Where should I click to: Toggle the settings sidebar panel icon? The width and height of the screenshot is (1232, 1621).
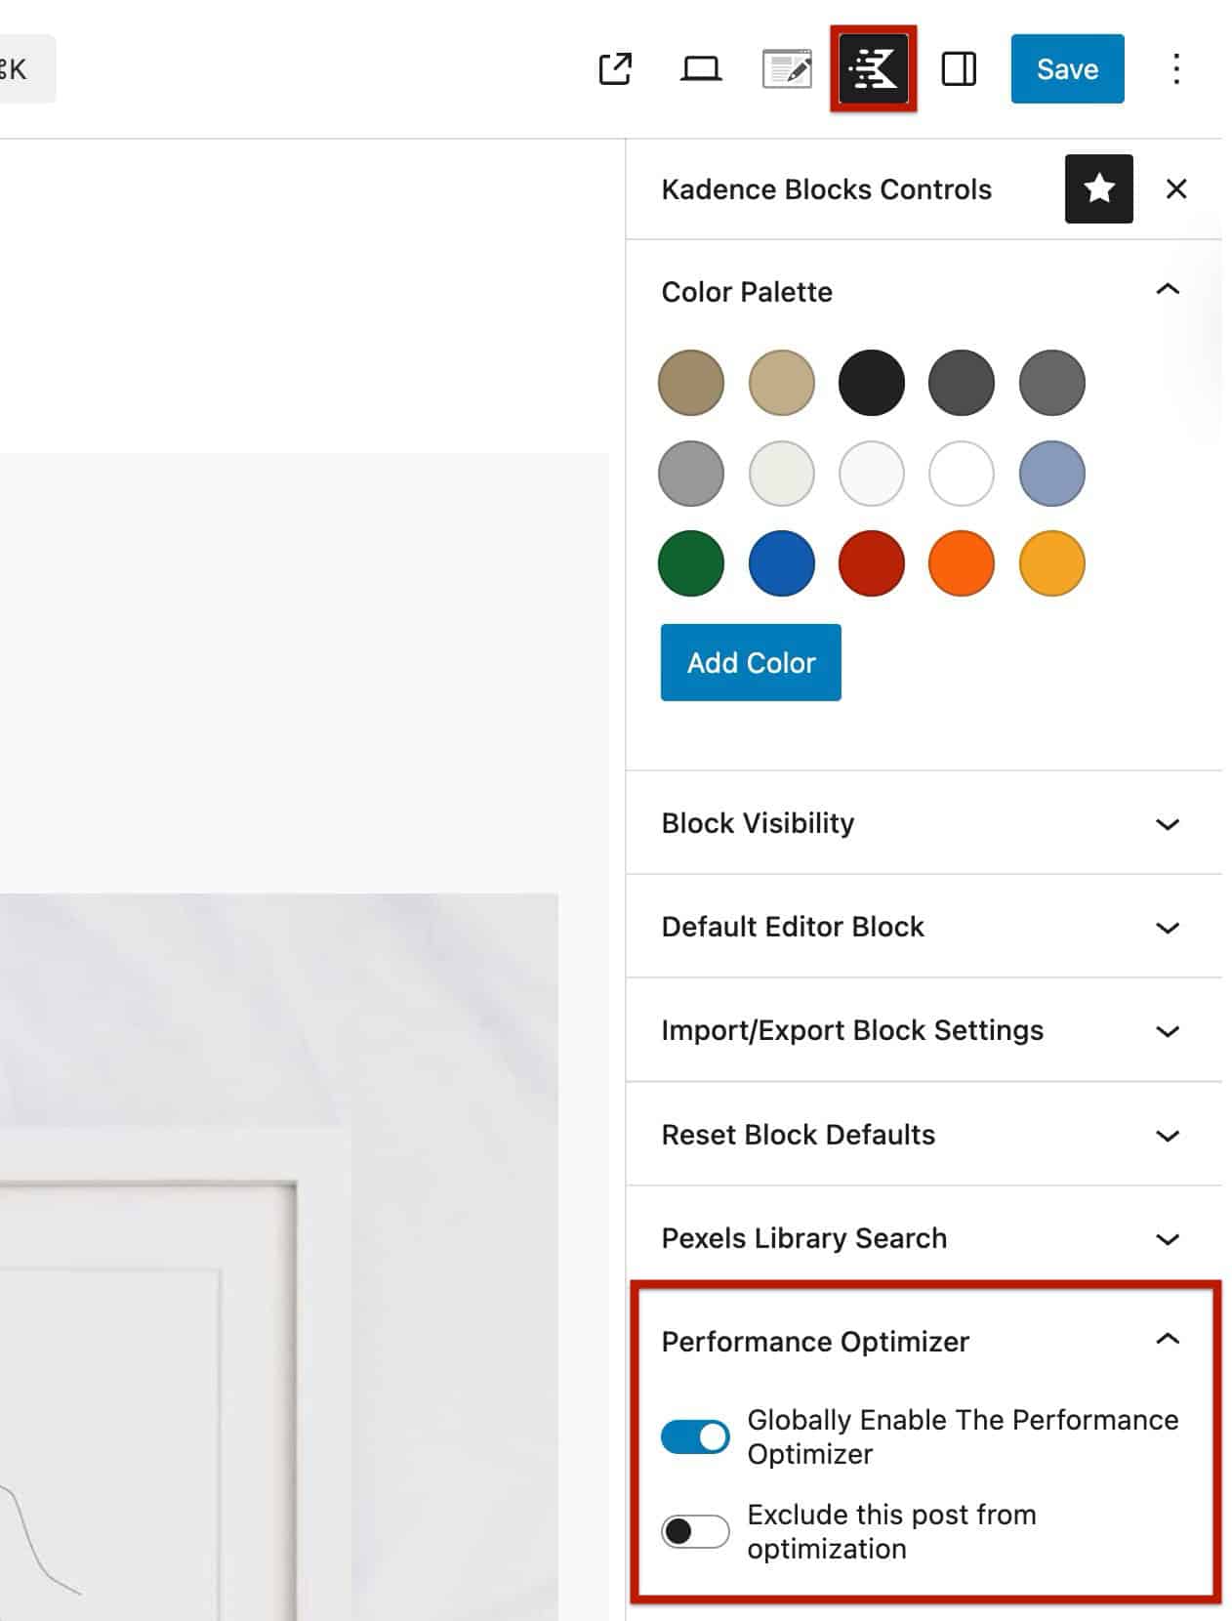coord(959,68)
